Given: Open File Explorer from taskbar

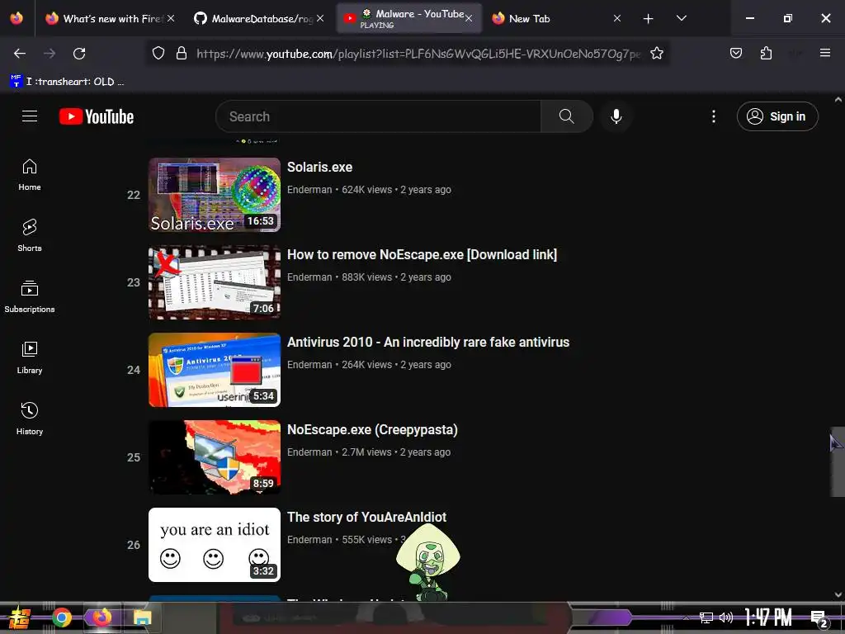Looking at the screenshot, I should (142, 617).
